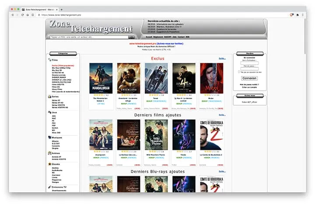Click the search magnifier button beside the search field
This screenshot has height=204, width=315.
click(132, 37)
